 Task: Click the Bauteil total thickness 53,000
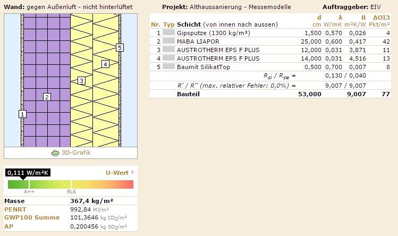[x=310, y=94]
